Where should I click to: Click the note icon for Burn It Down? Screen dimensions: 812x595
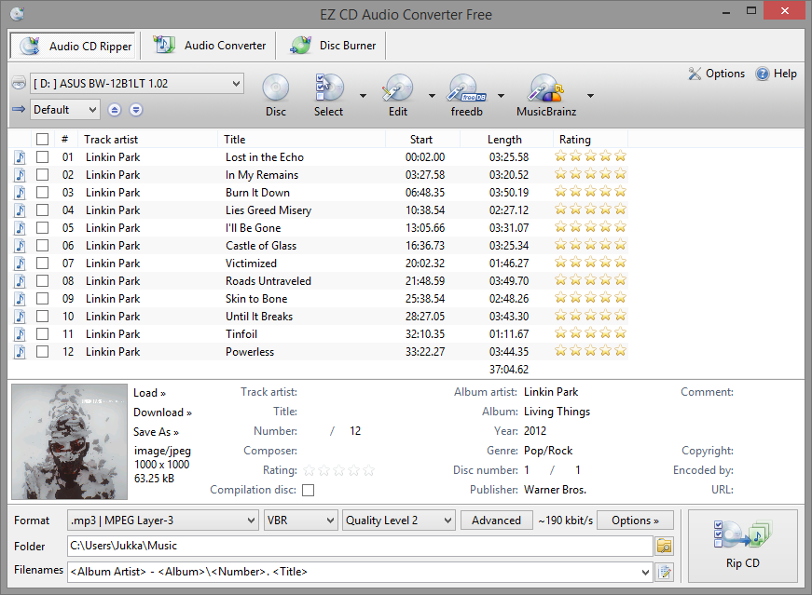20,193
